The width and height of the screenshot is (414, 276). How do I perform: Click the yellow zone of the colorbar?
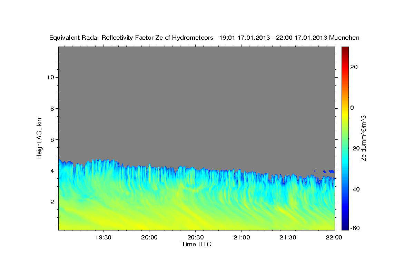pos(345,114)
